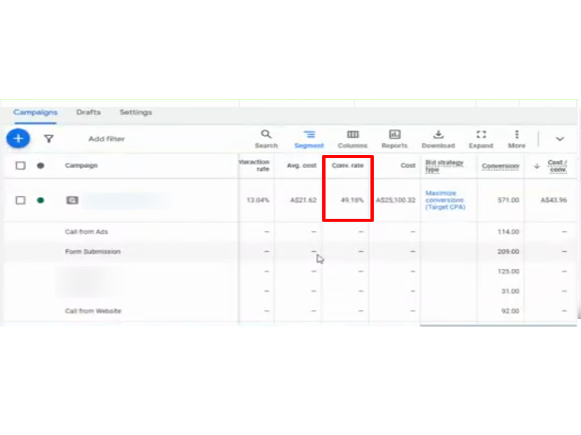581x435 pixels.
Task: Click the 571.00 conversions value
Action: (x=508, y=200)
